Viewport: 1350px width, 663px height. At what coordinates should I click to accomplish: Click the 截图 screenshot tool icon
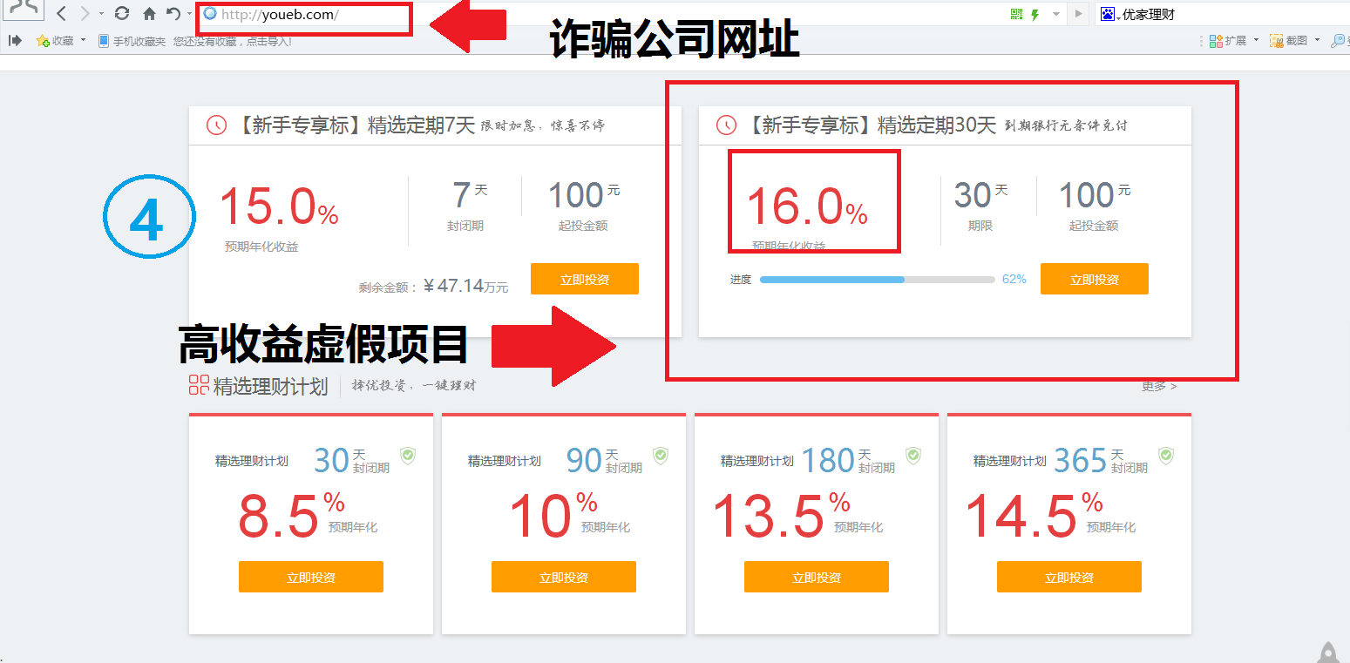pos(1288,40)
